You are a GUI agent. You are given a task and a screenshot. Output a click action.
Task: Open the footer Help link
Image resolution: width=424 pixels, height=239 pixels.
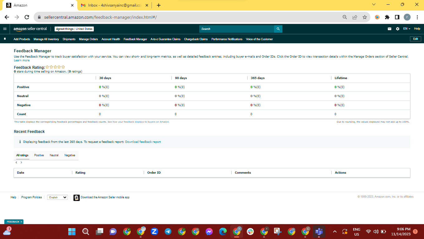tap(13, 197)
